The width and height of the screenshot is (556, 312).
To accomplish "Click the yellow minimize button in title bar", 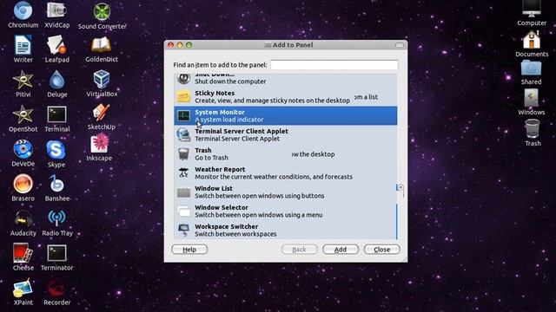I will pyautogui.click(x=180, y=45).
